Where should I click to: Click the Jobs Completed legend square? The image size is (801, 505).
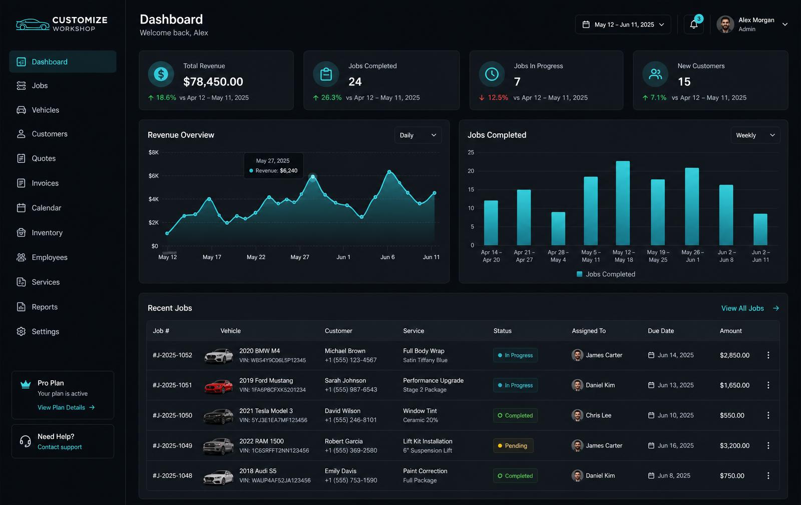579,274
